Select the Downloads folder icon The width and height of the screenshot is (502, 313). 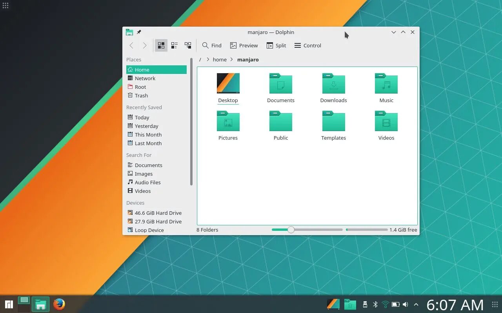click(333, 83)
